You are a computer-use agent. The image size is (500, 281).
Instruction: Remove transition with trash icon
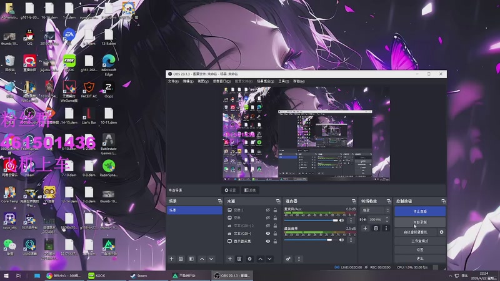click(x=376, y=228)
